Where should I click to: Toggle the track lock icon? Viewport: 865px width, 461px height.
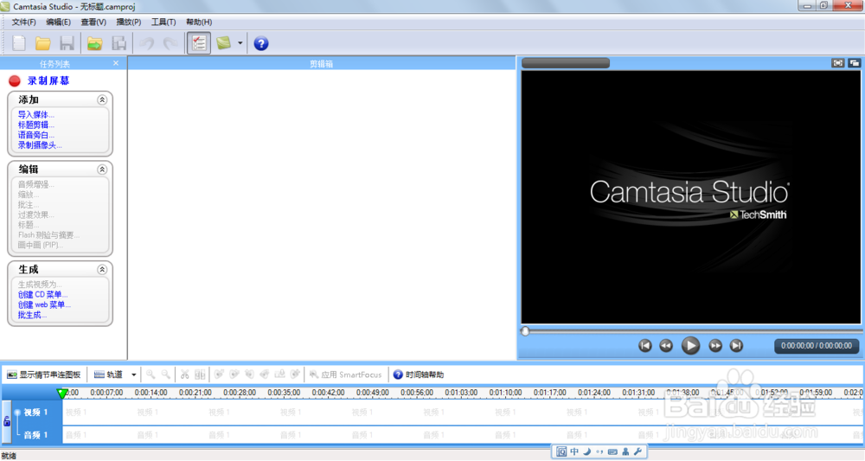7,422
